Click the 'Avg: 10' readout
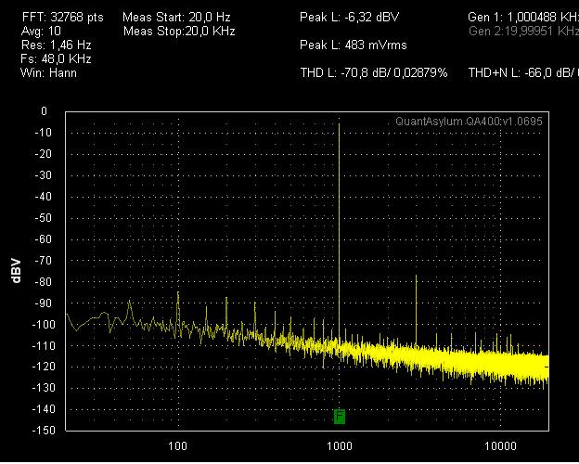Screen dimensions: 579x464 [42, 31]
